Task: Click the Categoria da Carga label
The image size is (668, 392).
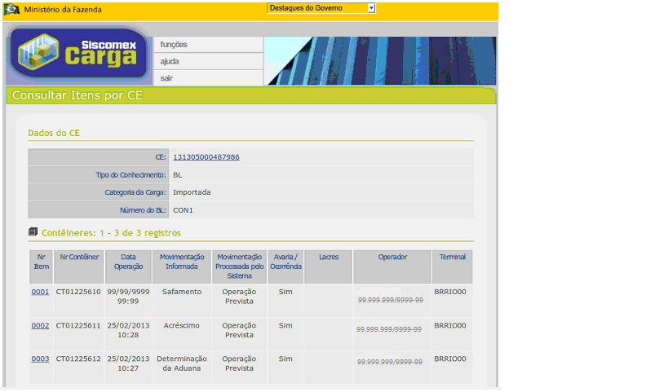Action: 135,192
